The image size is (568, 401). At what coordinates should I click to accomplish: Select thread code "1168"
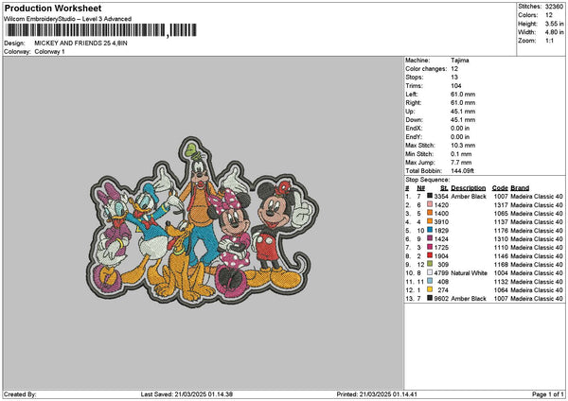point(501,264)
